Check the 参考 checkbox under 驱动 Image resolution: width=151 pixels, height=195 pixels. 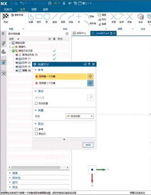point(36,129)
